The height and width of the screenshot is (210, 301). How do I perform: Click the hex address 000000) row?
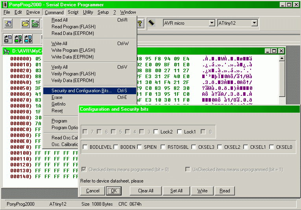(x=21, y=59)
